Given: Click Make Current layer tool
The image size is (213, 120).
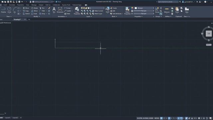Looking at the screenshot, I should (98, 11).
